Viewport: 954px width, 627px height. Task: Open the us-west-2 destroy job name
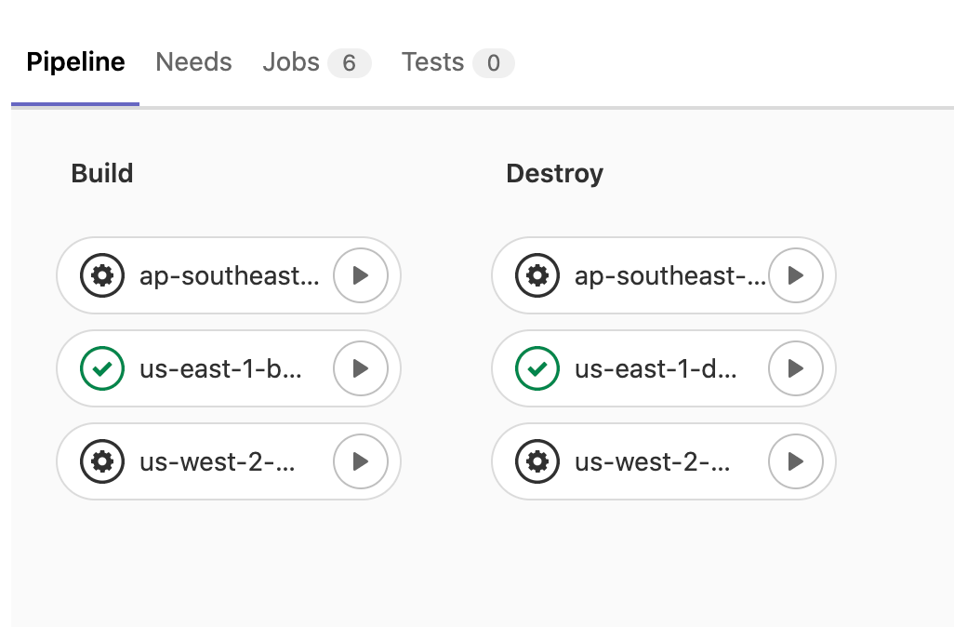pos(652,461)
